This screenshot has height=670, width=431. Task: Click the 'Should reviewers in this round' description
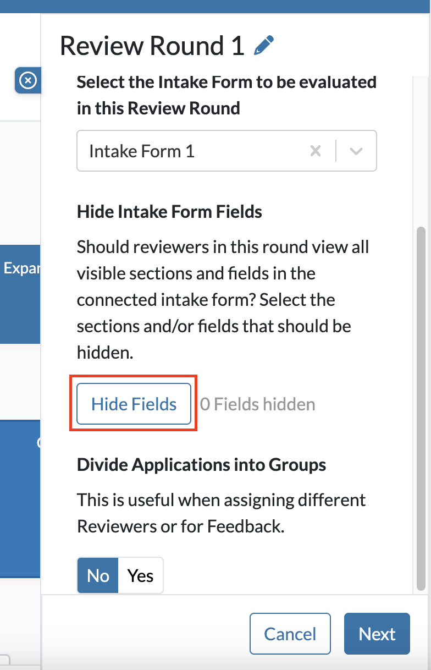(223, 300)
